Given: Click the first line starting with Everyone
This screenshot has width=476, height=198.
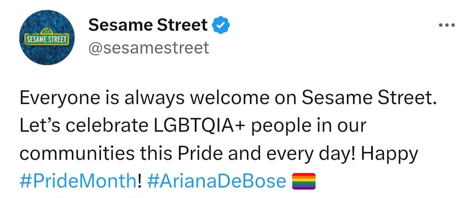Looking at the screenshot, I should [x=228, y=98].
